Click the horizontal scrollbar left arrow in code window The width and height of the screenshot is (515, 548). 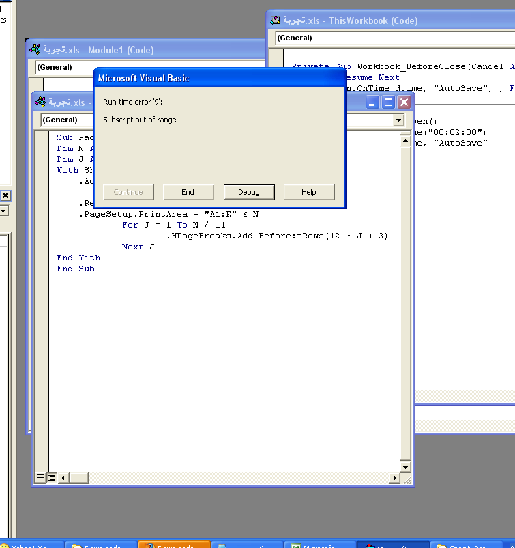click(63, 478)
